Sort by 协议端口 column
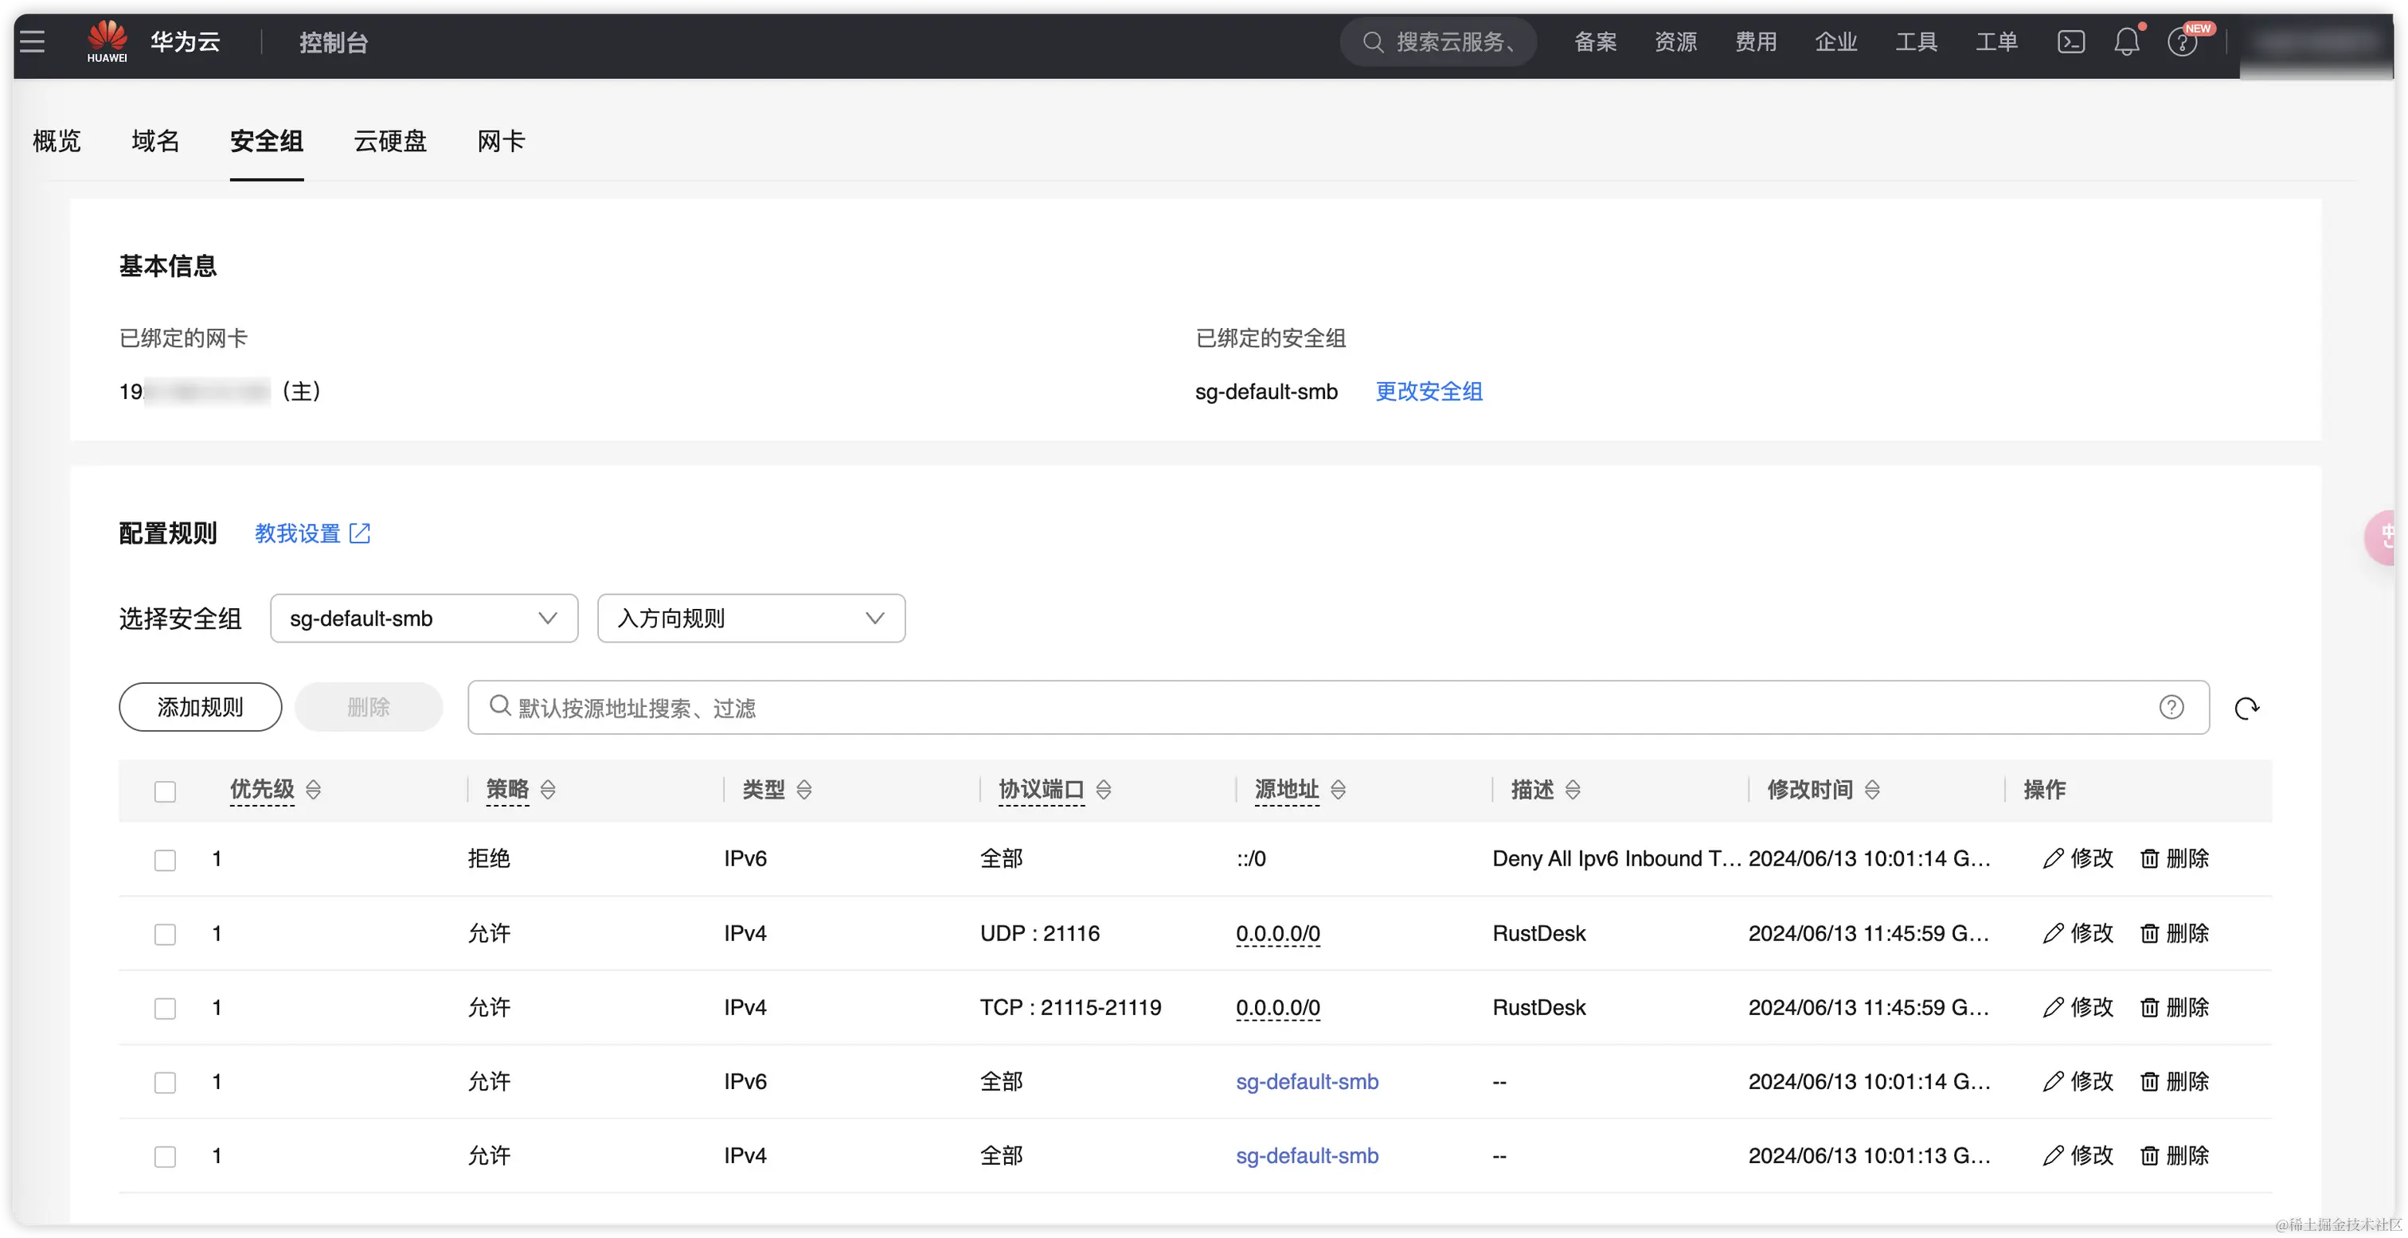Image resolution: width=2408 pixels, height=1238 pixels. pos(1103,790)
